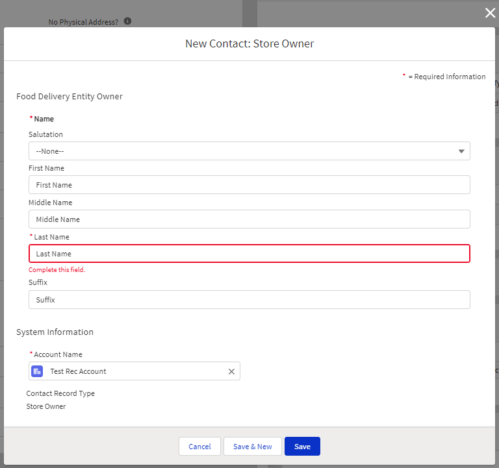This screenshot has height=468, width=499.
Task: Click the New Contact: Store Owner title
Action: coord(249,44)
